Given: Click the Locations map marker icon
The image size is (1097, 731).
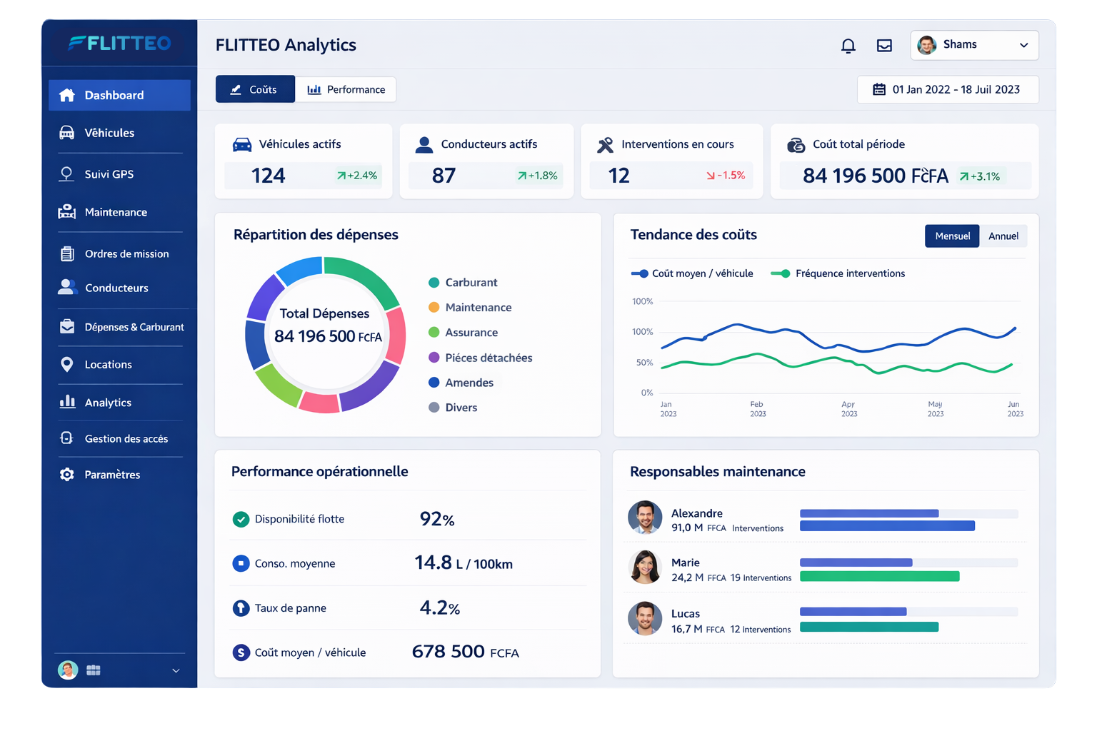Looking at the screenshot, I should click(x=67, y=364).
